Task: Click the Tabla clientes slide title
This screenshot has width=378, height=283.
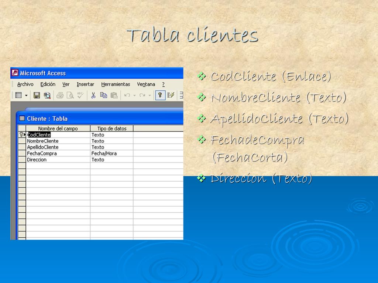Action: (x=192, y=35)
